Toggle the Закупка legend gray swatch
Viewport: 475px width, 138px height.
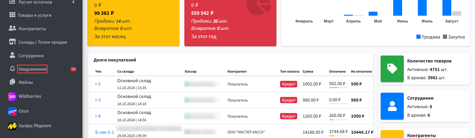(x=445, y=37)
